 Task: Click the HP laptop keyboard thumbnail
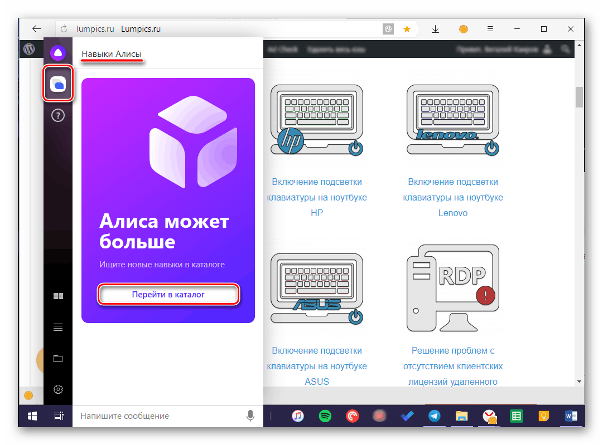coord(317,120)
